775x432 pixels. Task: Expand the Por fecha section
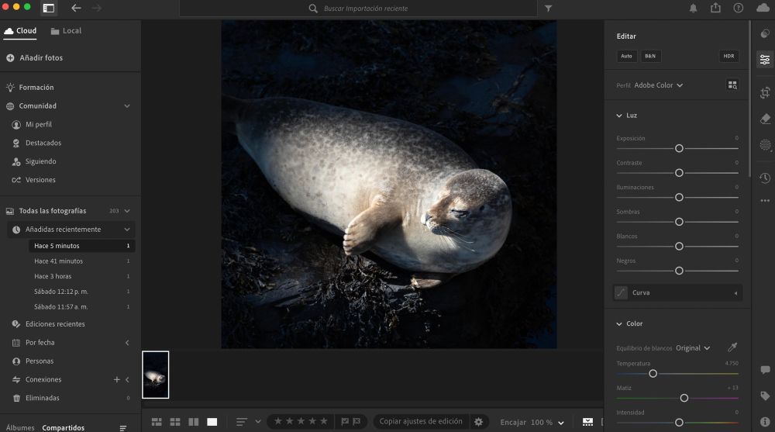pyautogui.click(x=127, y=343)
